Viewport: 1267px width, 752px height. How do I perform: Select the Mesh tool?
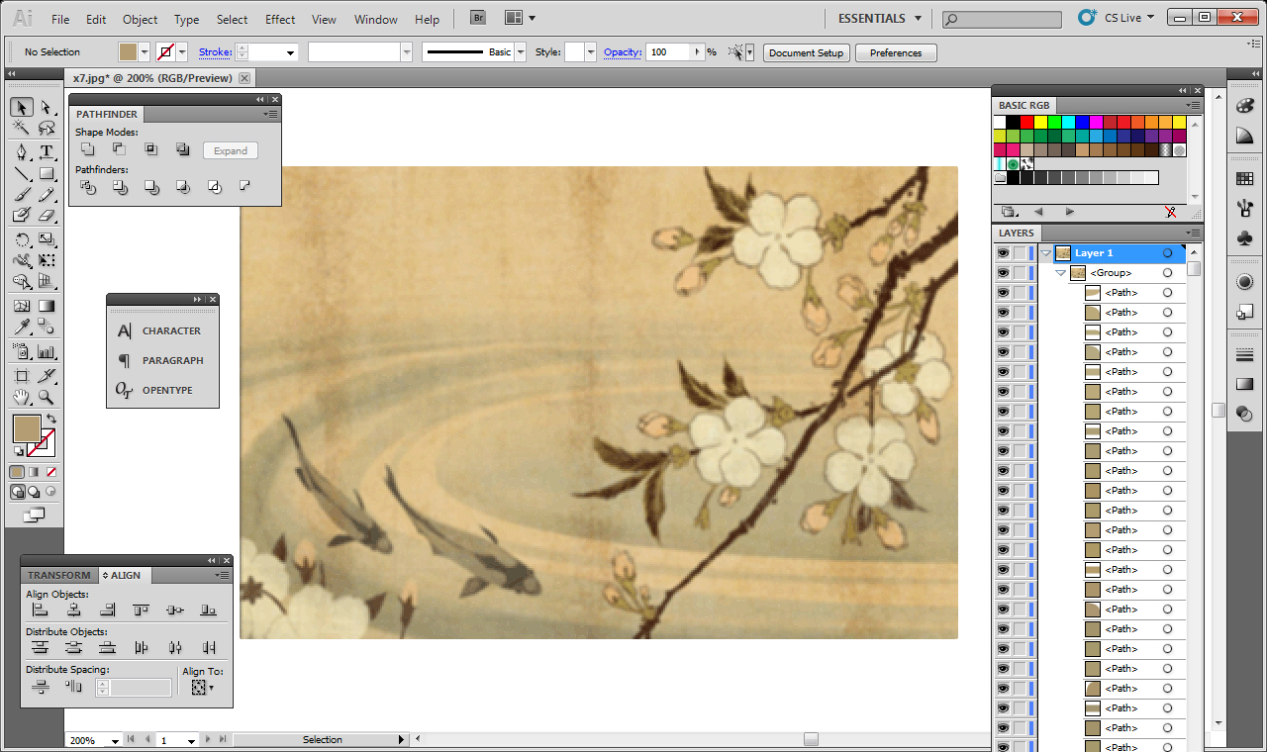(22, 306)
